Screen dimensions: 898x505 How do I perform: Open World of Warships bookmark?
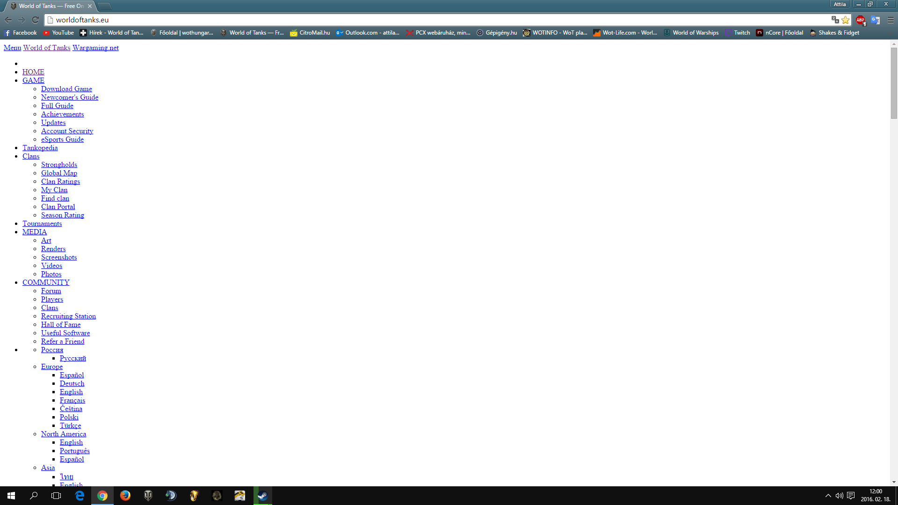pos(691,33)
